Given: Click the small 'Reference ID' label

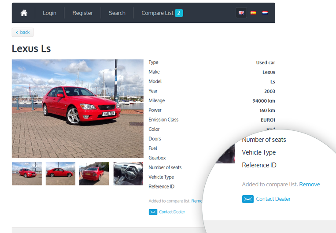Looking at the screenshot, I should 161,186.
